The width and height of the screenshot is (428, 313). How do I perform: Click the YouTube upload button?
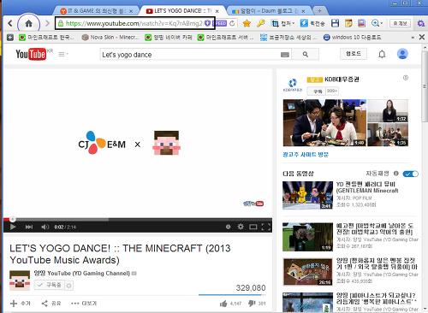354,54
